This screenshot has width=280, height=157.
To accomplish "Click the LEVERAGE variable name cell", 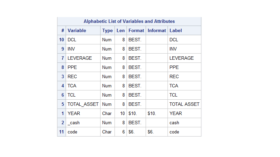I will point(80,58).
